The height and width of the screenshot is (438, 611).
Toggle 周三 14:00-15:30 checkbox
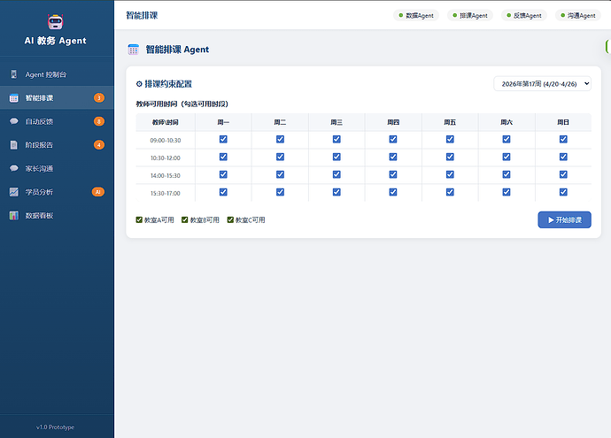pyautogui.click(x=336, y=174)
